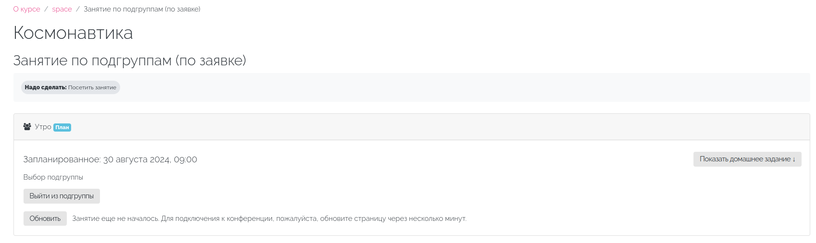
Task: Open the 'О курсе' breadcrumb link
Action: point(26,9)
